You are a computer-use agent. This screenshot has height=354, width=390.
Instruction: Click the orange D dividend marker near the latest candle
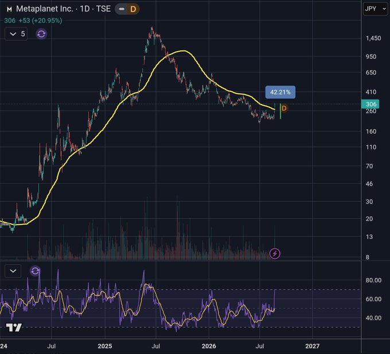pos(284,108)
